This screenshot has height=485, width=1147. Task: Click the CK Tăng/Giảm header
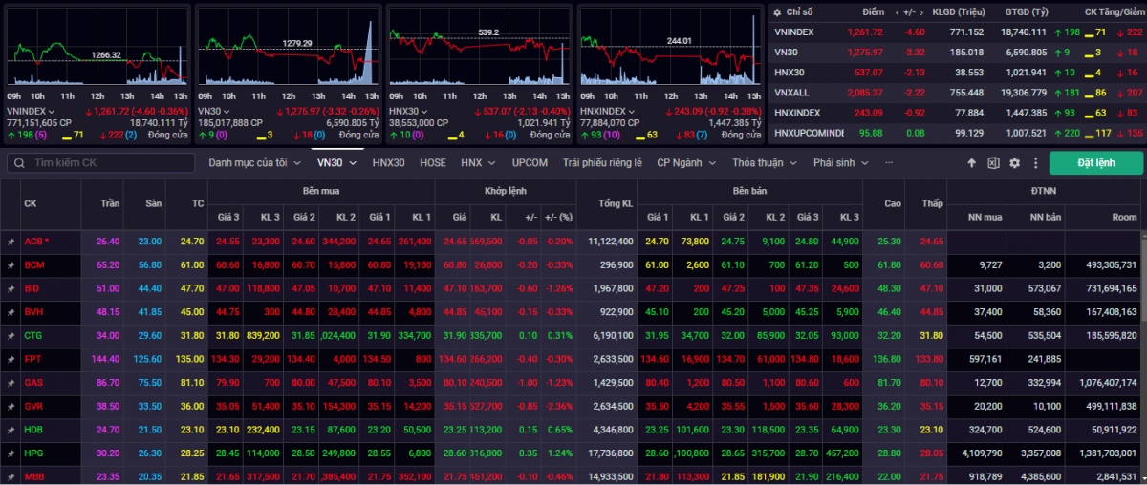[1114, 12]
